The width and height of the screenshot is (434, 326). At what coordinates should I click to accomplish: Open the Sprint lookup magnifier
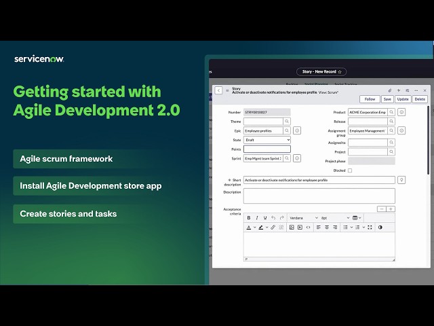point(287,158)
